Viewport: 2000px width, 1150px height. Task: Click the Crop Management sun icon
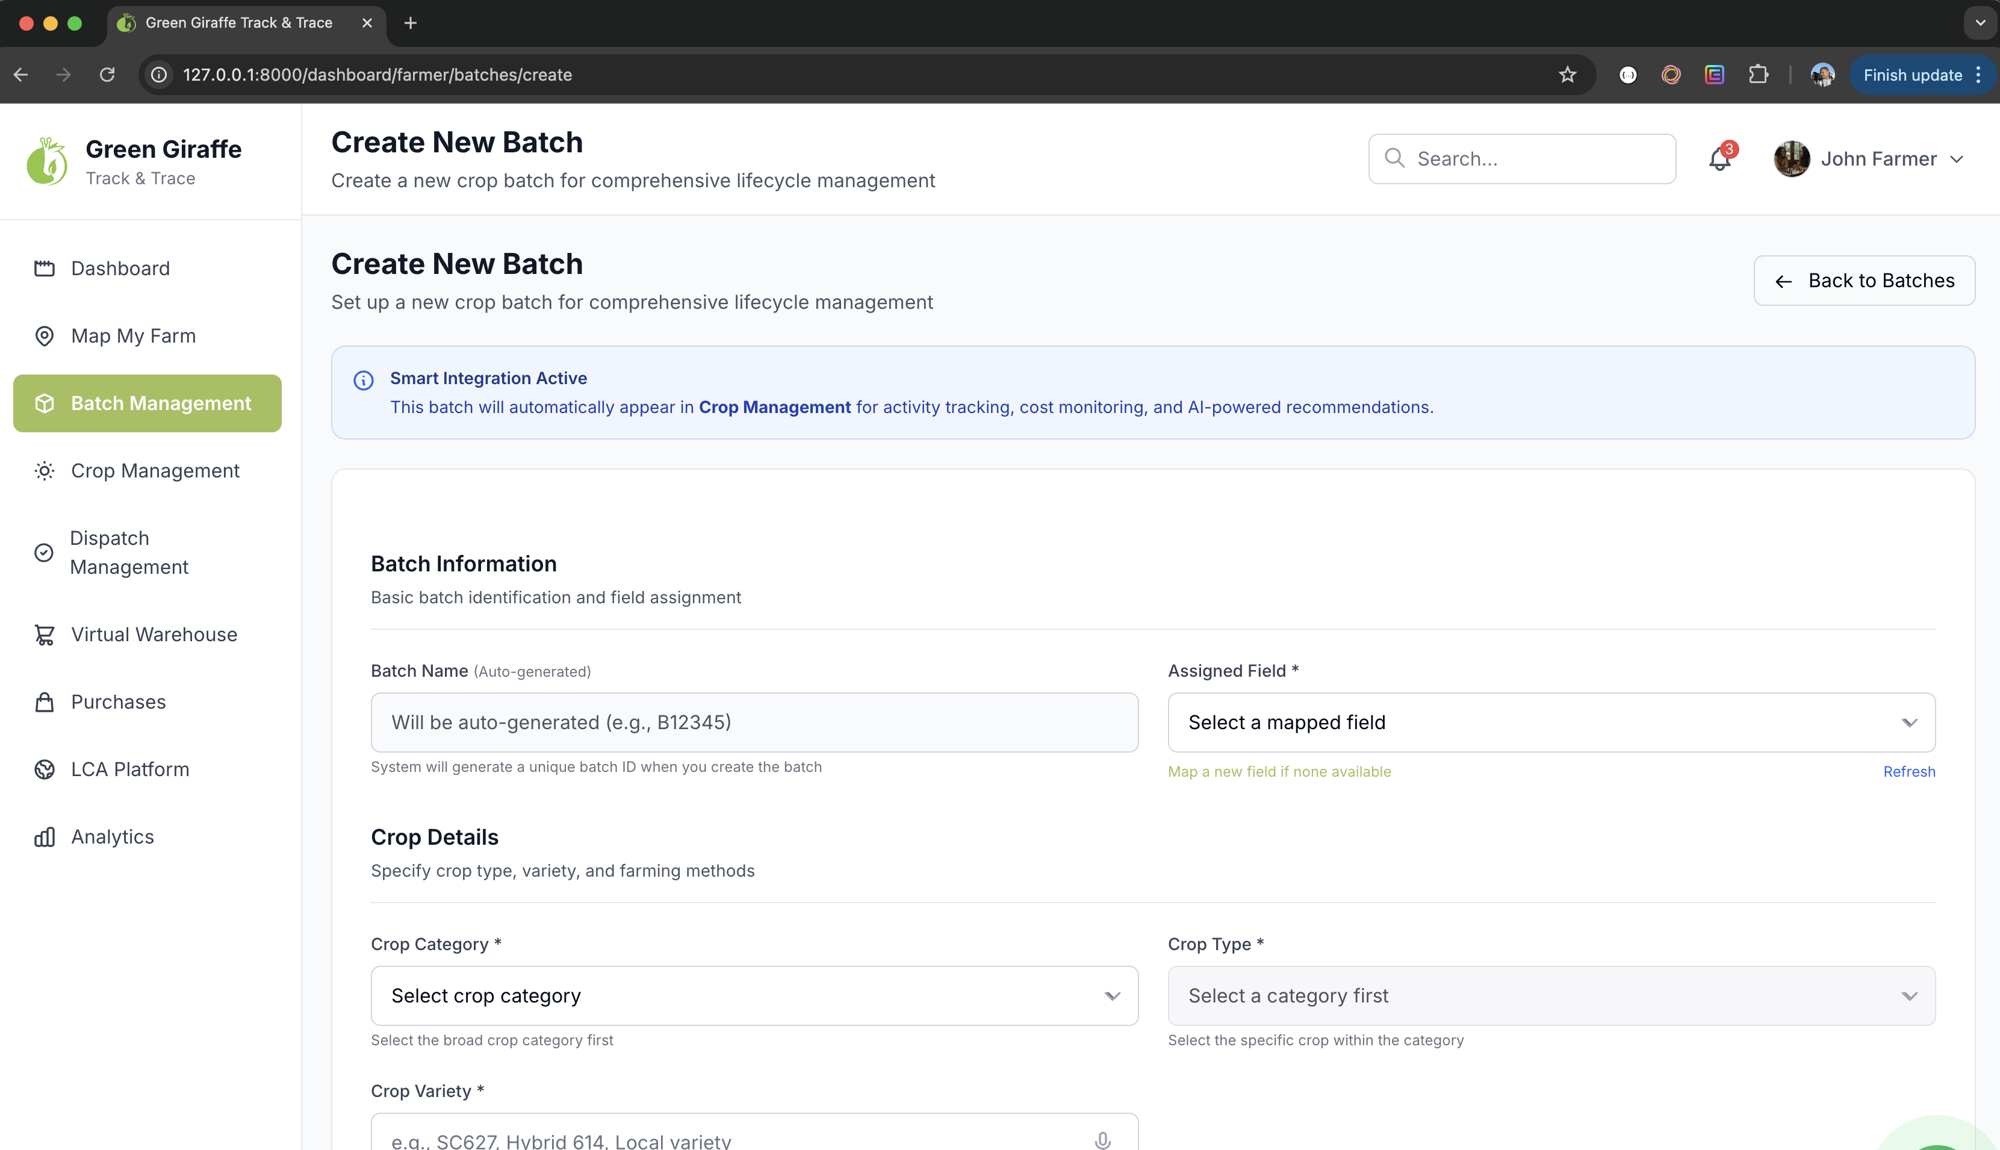click(44, 471)
